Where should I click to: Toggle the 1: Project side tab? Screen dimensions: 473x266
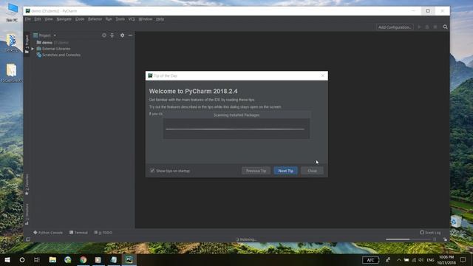(27, 44)
